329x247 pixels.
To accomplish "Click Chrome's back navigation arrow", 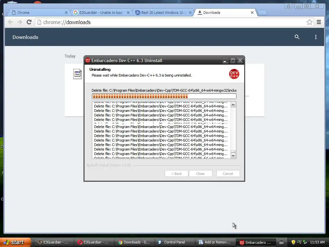I will click(x=11, y=22).
